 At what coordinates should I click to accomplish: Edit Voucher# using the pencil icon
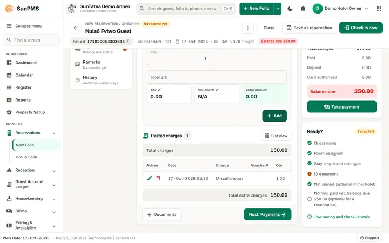tap(217, 90)
